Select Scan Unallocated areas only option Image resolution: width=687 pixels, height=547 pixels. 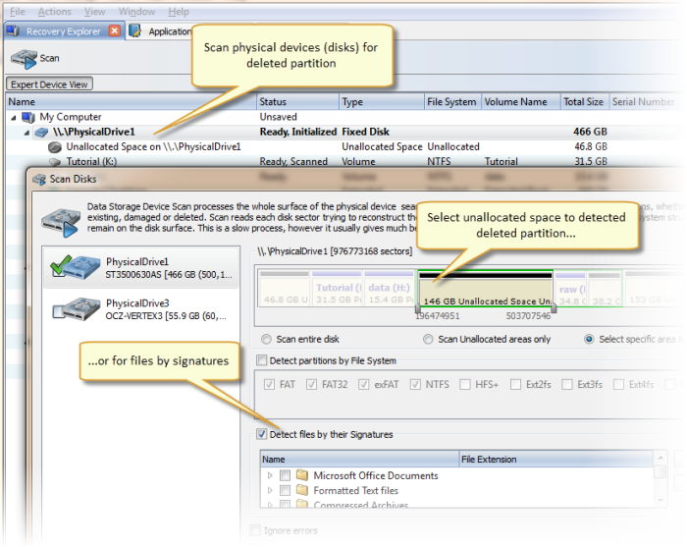[428, 339]
